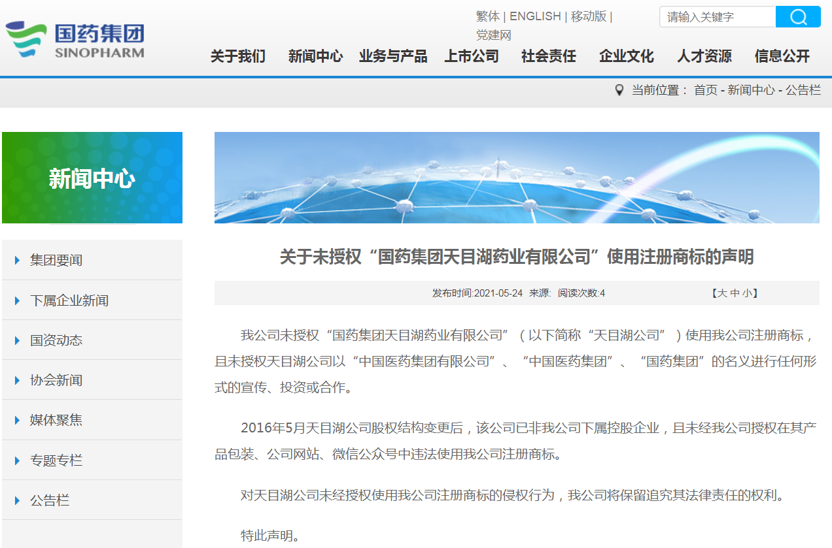This screenshot has height=548, width=832.
Task: Click the article title about 天目湖药业
Action: tap(517, 257)
